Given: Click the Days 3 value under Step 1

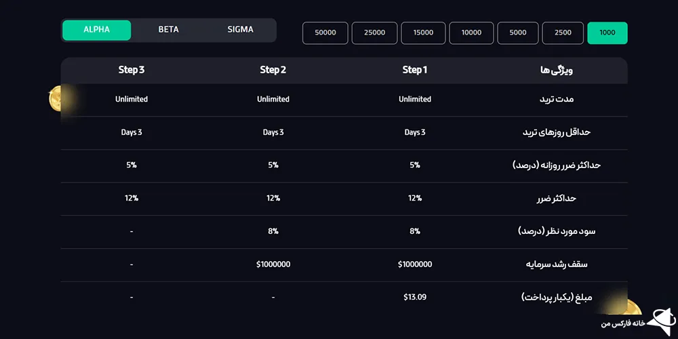Looking at the screenshot, I should pos(415,132).
